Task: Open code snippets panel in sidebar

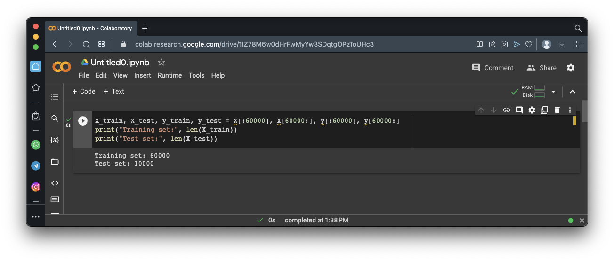Action: [x=55, y=183]
